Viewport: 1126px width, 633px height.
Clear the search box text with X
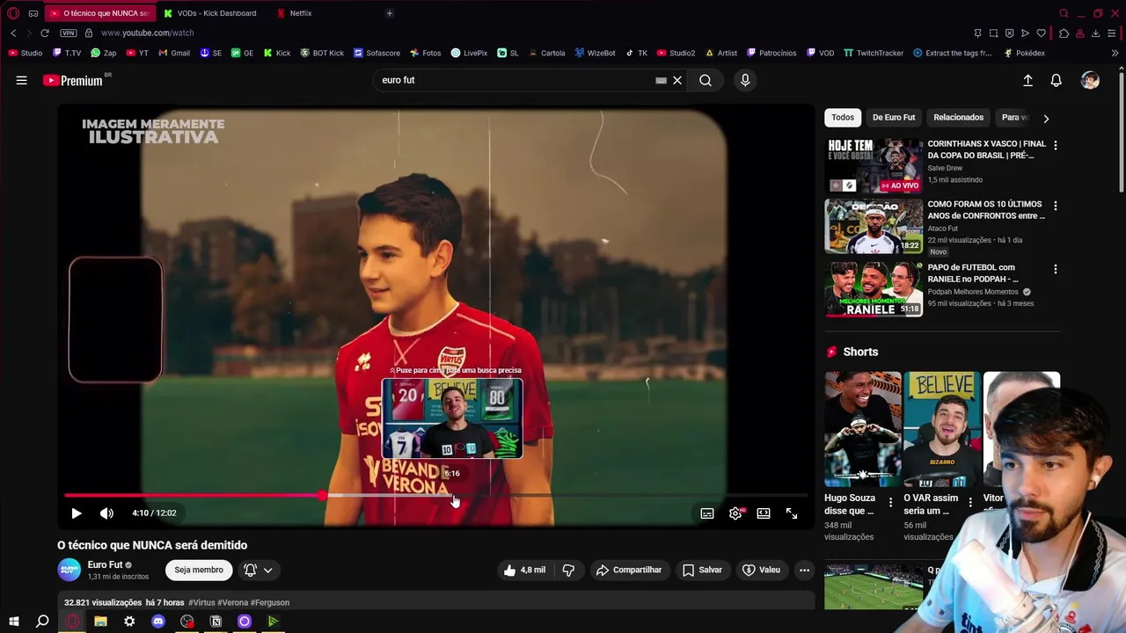coord(677,80)
